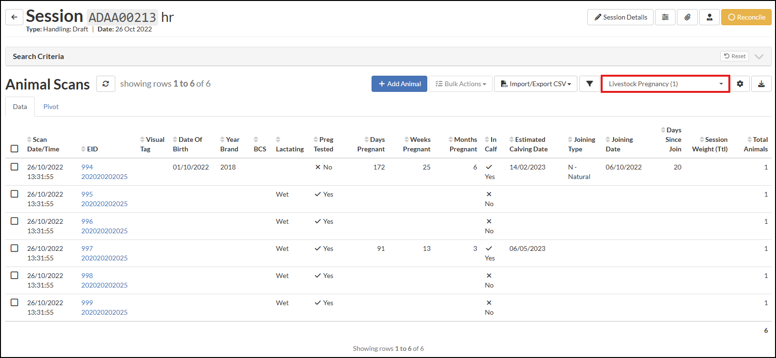This screenshot has height=358, width=776.
Task: Click the Session Details button
Action: click(x=620, y=17)
